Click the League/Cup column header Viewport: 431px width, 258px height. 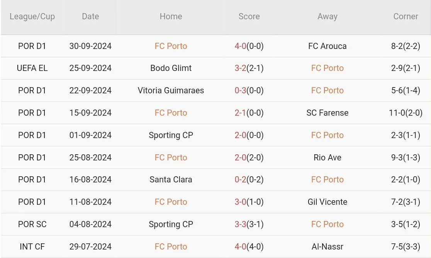32,17
